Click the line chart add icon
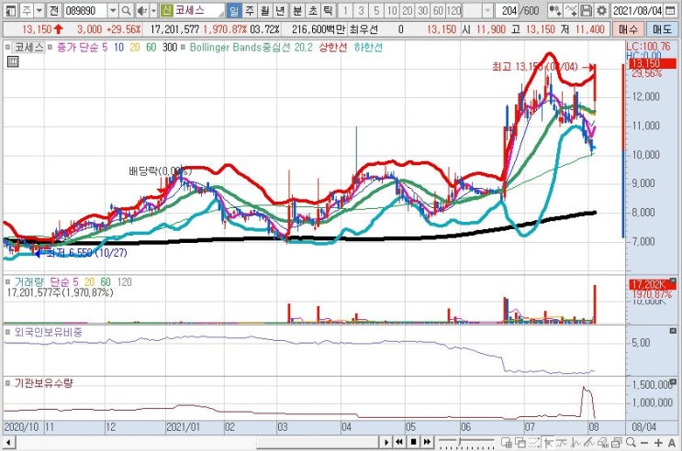Image resolution: width=682 pixels, height=451 pixels. (x=571, y=10)
